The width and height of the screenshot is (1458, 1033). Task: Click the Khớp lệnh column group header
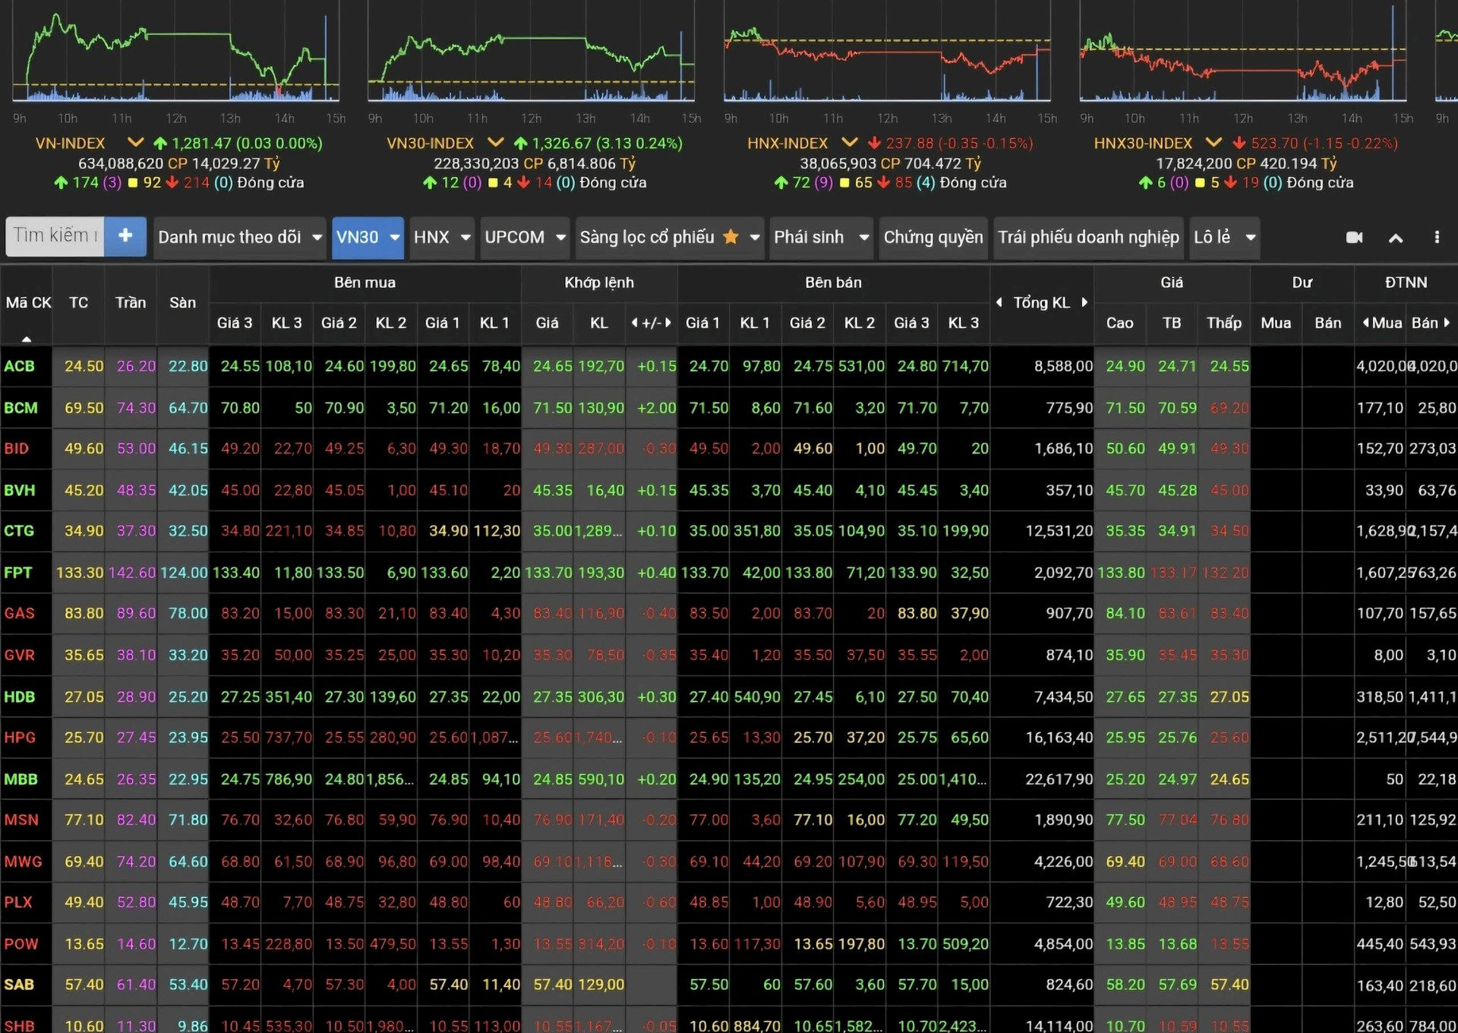pos(599,283)
